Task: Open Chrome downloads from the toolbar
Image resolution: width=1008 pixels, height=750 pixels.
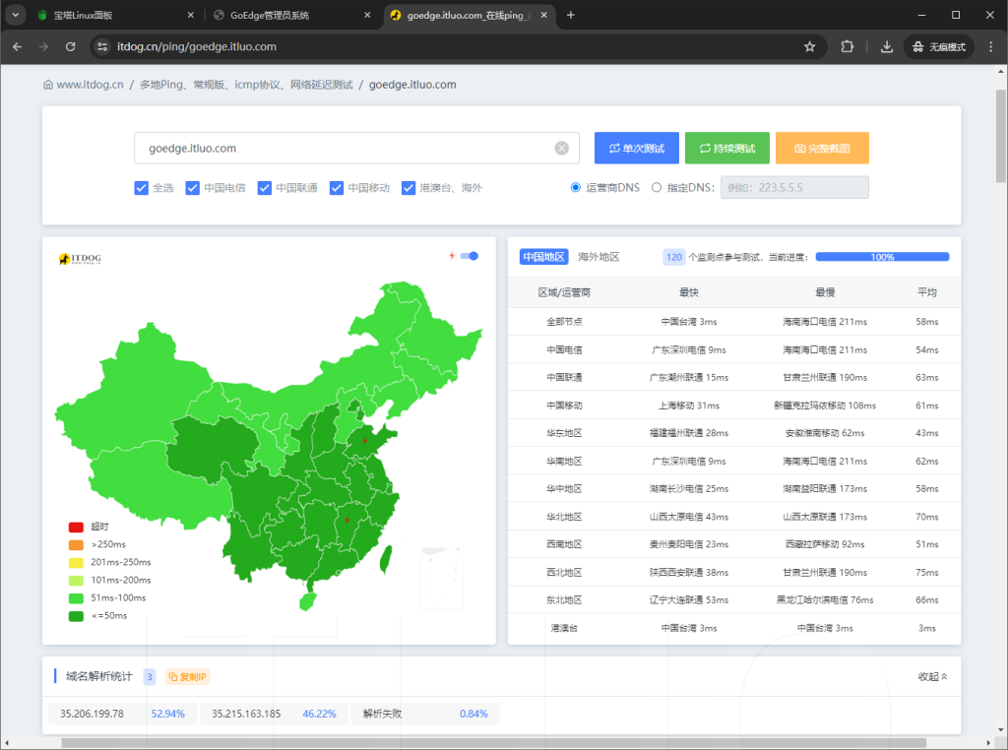Action: coord(886,46)
